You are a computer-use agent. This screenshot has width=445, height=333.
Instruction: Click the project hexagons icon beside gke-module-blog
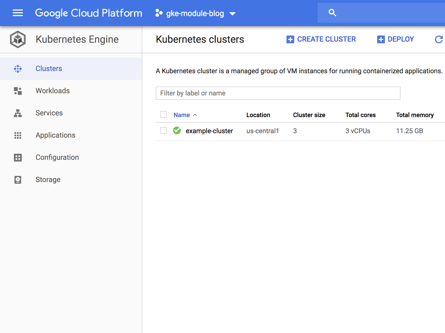pos(159,13)
